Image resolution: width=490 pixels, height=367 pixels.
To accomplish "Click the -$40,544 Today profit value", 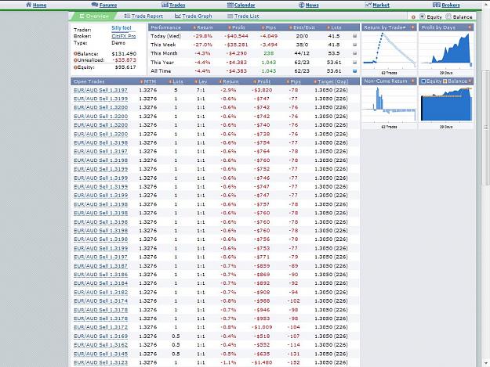I will (x=236, y=36).
